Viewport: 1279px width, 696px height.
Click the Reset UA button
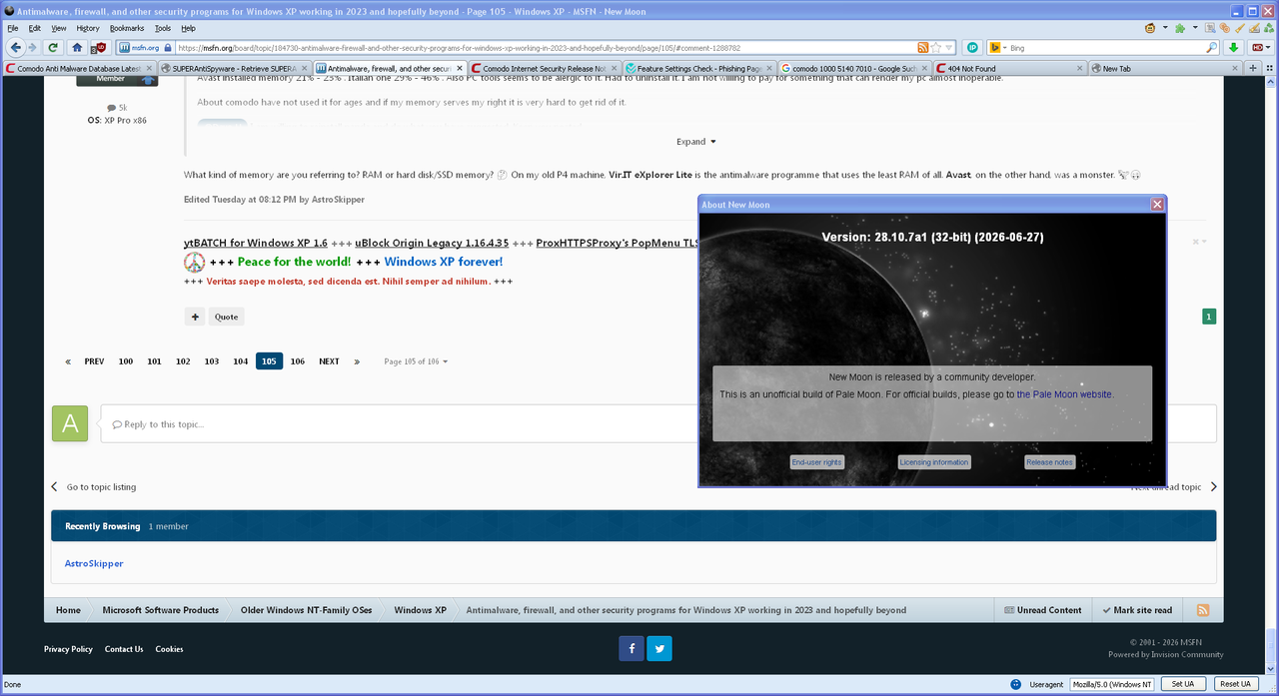click(x=1235, y=684)
